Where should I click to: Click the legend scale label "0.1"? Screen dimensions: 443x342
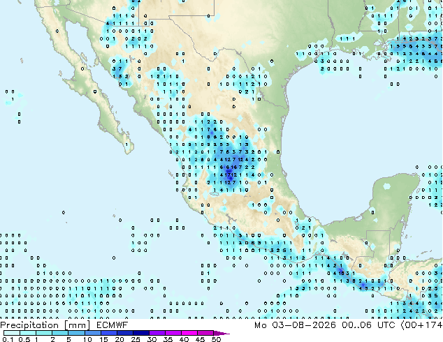point(8,339)
